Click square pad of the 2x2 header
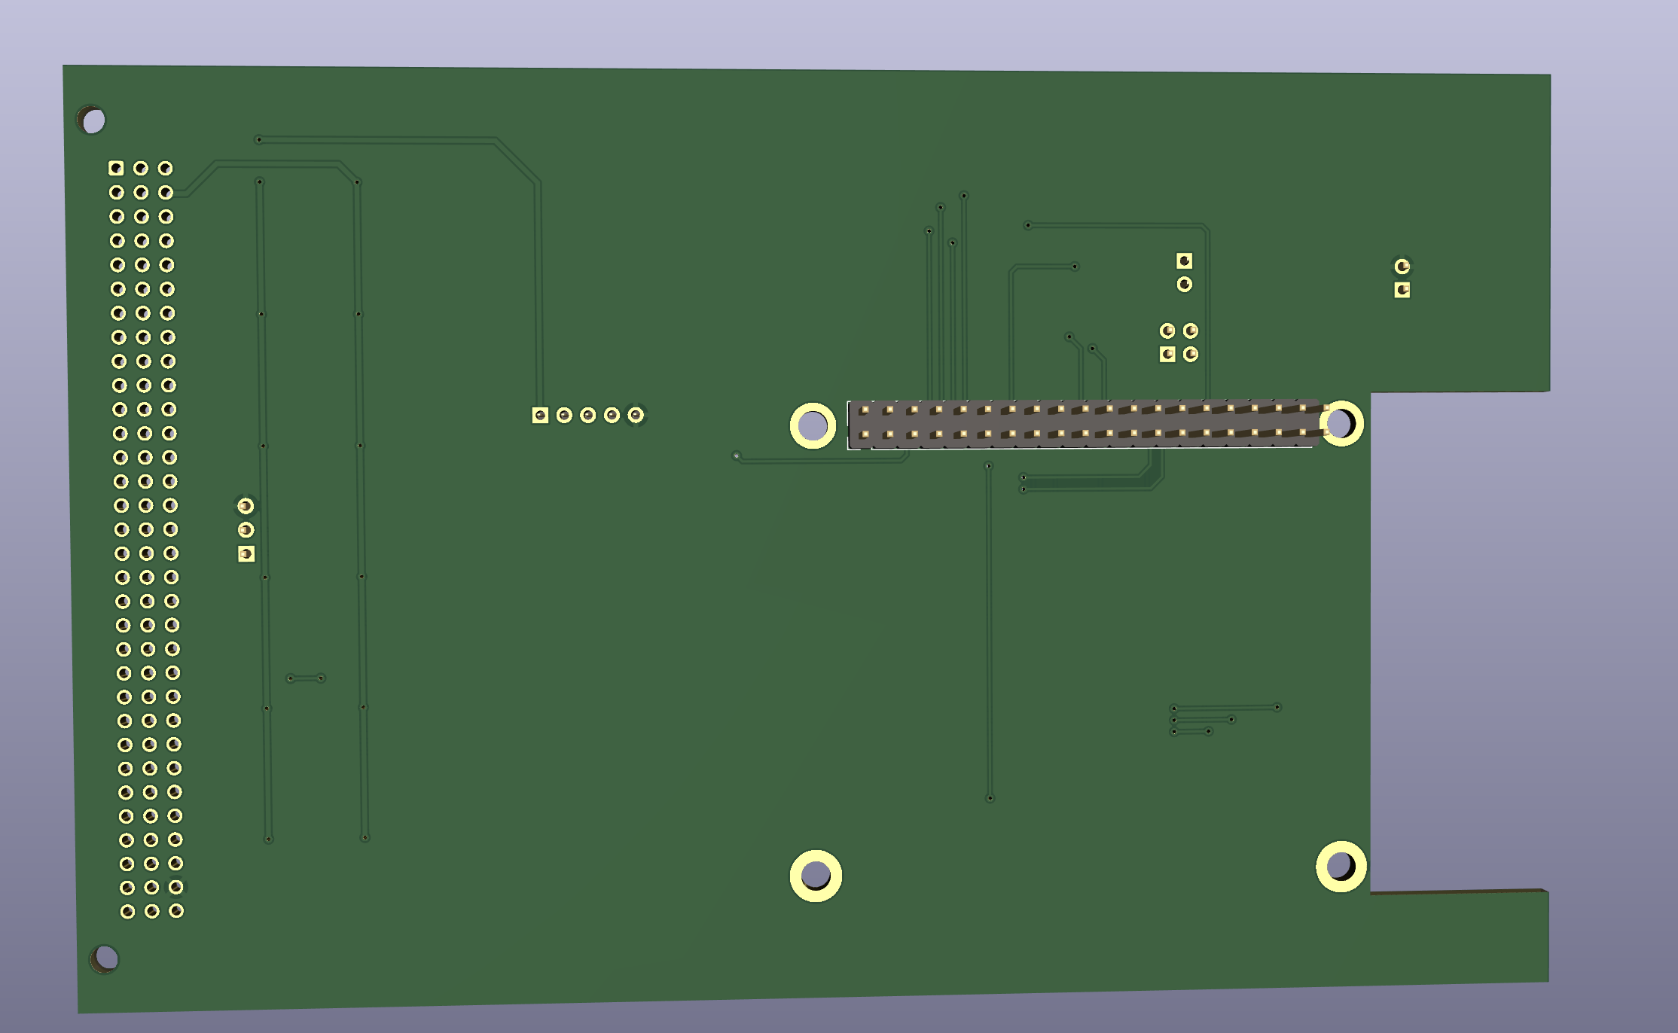 1167,354
